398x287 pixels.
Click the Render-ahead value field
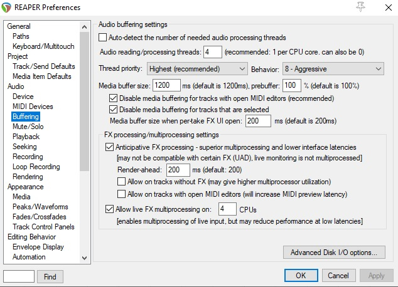coord(178,170)
